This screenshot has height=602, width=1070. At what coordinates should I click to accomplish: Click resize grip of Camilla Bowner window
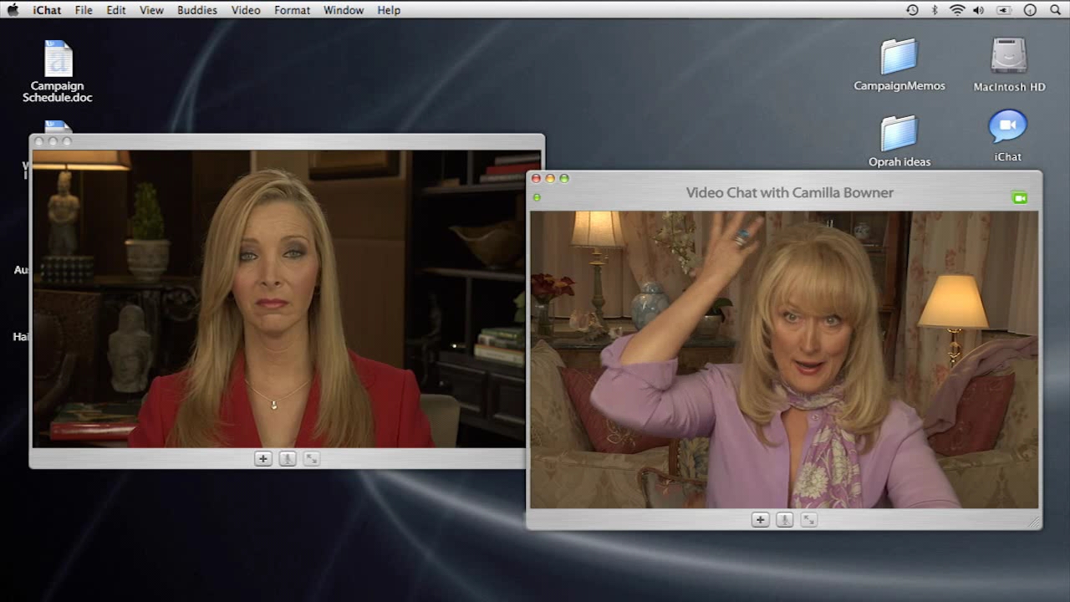coord(1034,522)
